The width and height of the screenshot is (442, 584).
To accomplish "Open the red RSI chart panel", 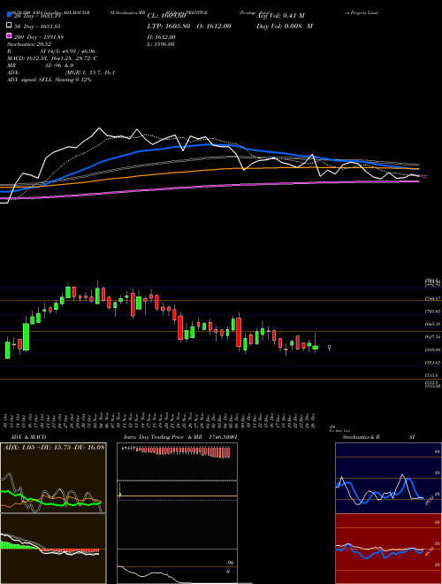I will (x=388, y=549).
